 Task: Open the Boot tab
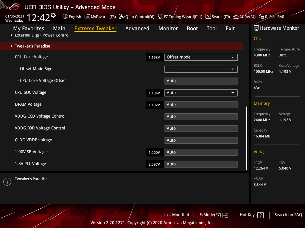(x=192, y=28)
